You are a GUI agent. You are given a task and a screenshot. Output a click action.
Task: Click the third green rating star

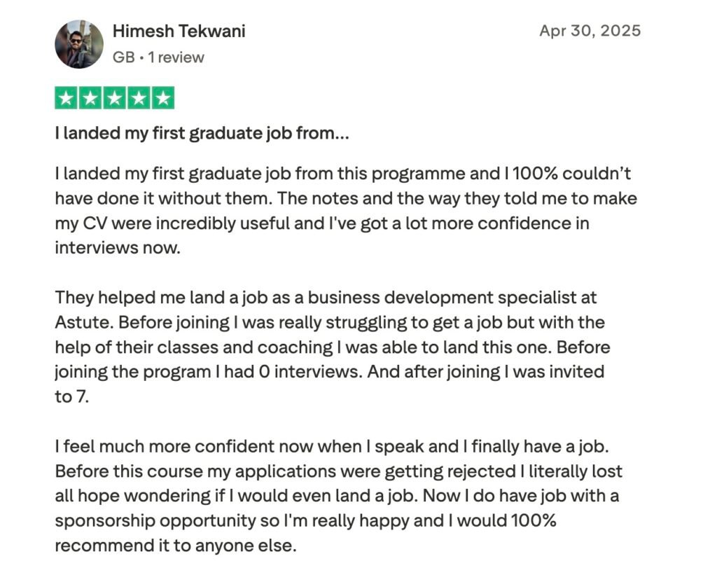pos(114,98)
